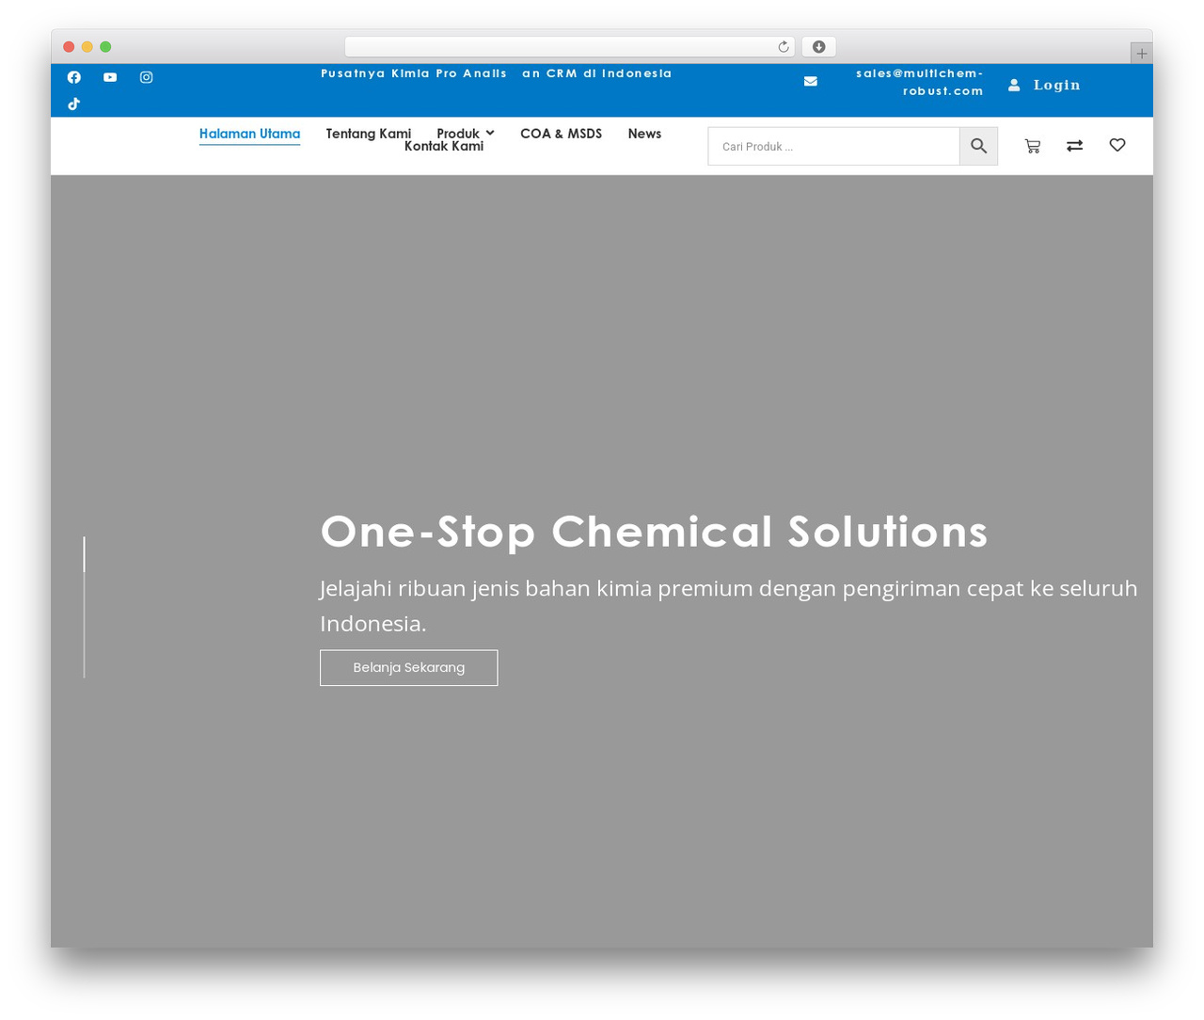Open the News page
Image resolution: width=1204 pixels, height=1020 pixels.
(x=645, y=134)
